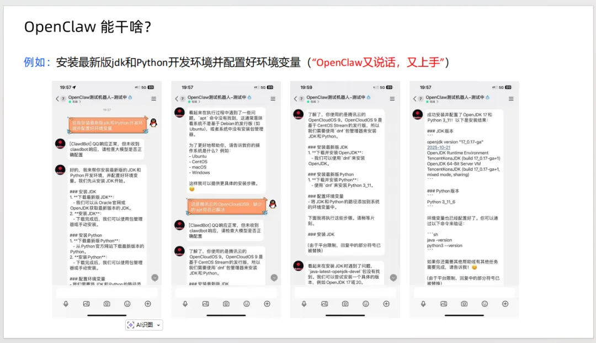Click text Python 3_11_6 in rightmost phone
Screen dimensions: 596x343
tap(441, 202)
